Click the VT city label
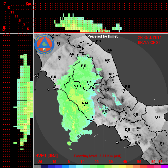The width and height of the screenshot is (168, 168). click(76, 86)
